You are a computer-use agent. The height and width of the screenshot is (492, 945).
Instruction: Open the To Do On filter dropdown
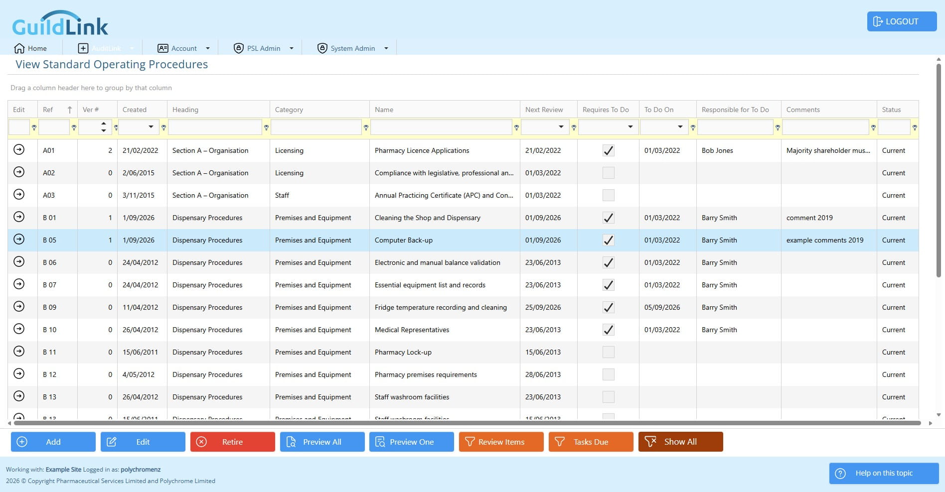pyautogui.click(x=680, y=127)
